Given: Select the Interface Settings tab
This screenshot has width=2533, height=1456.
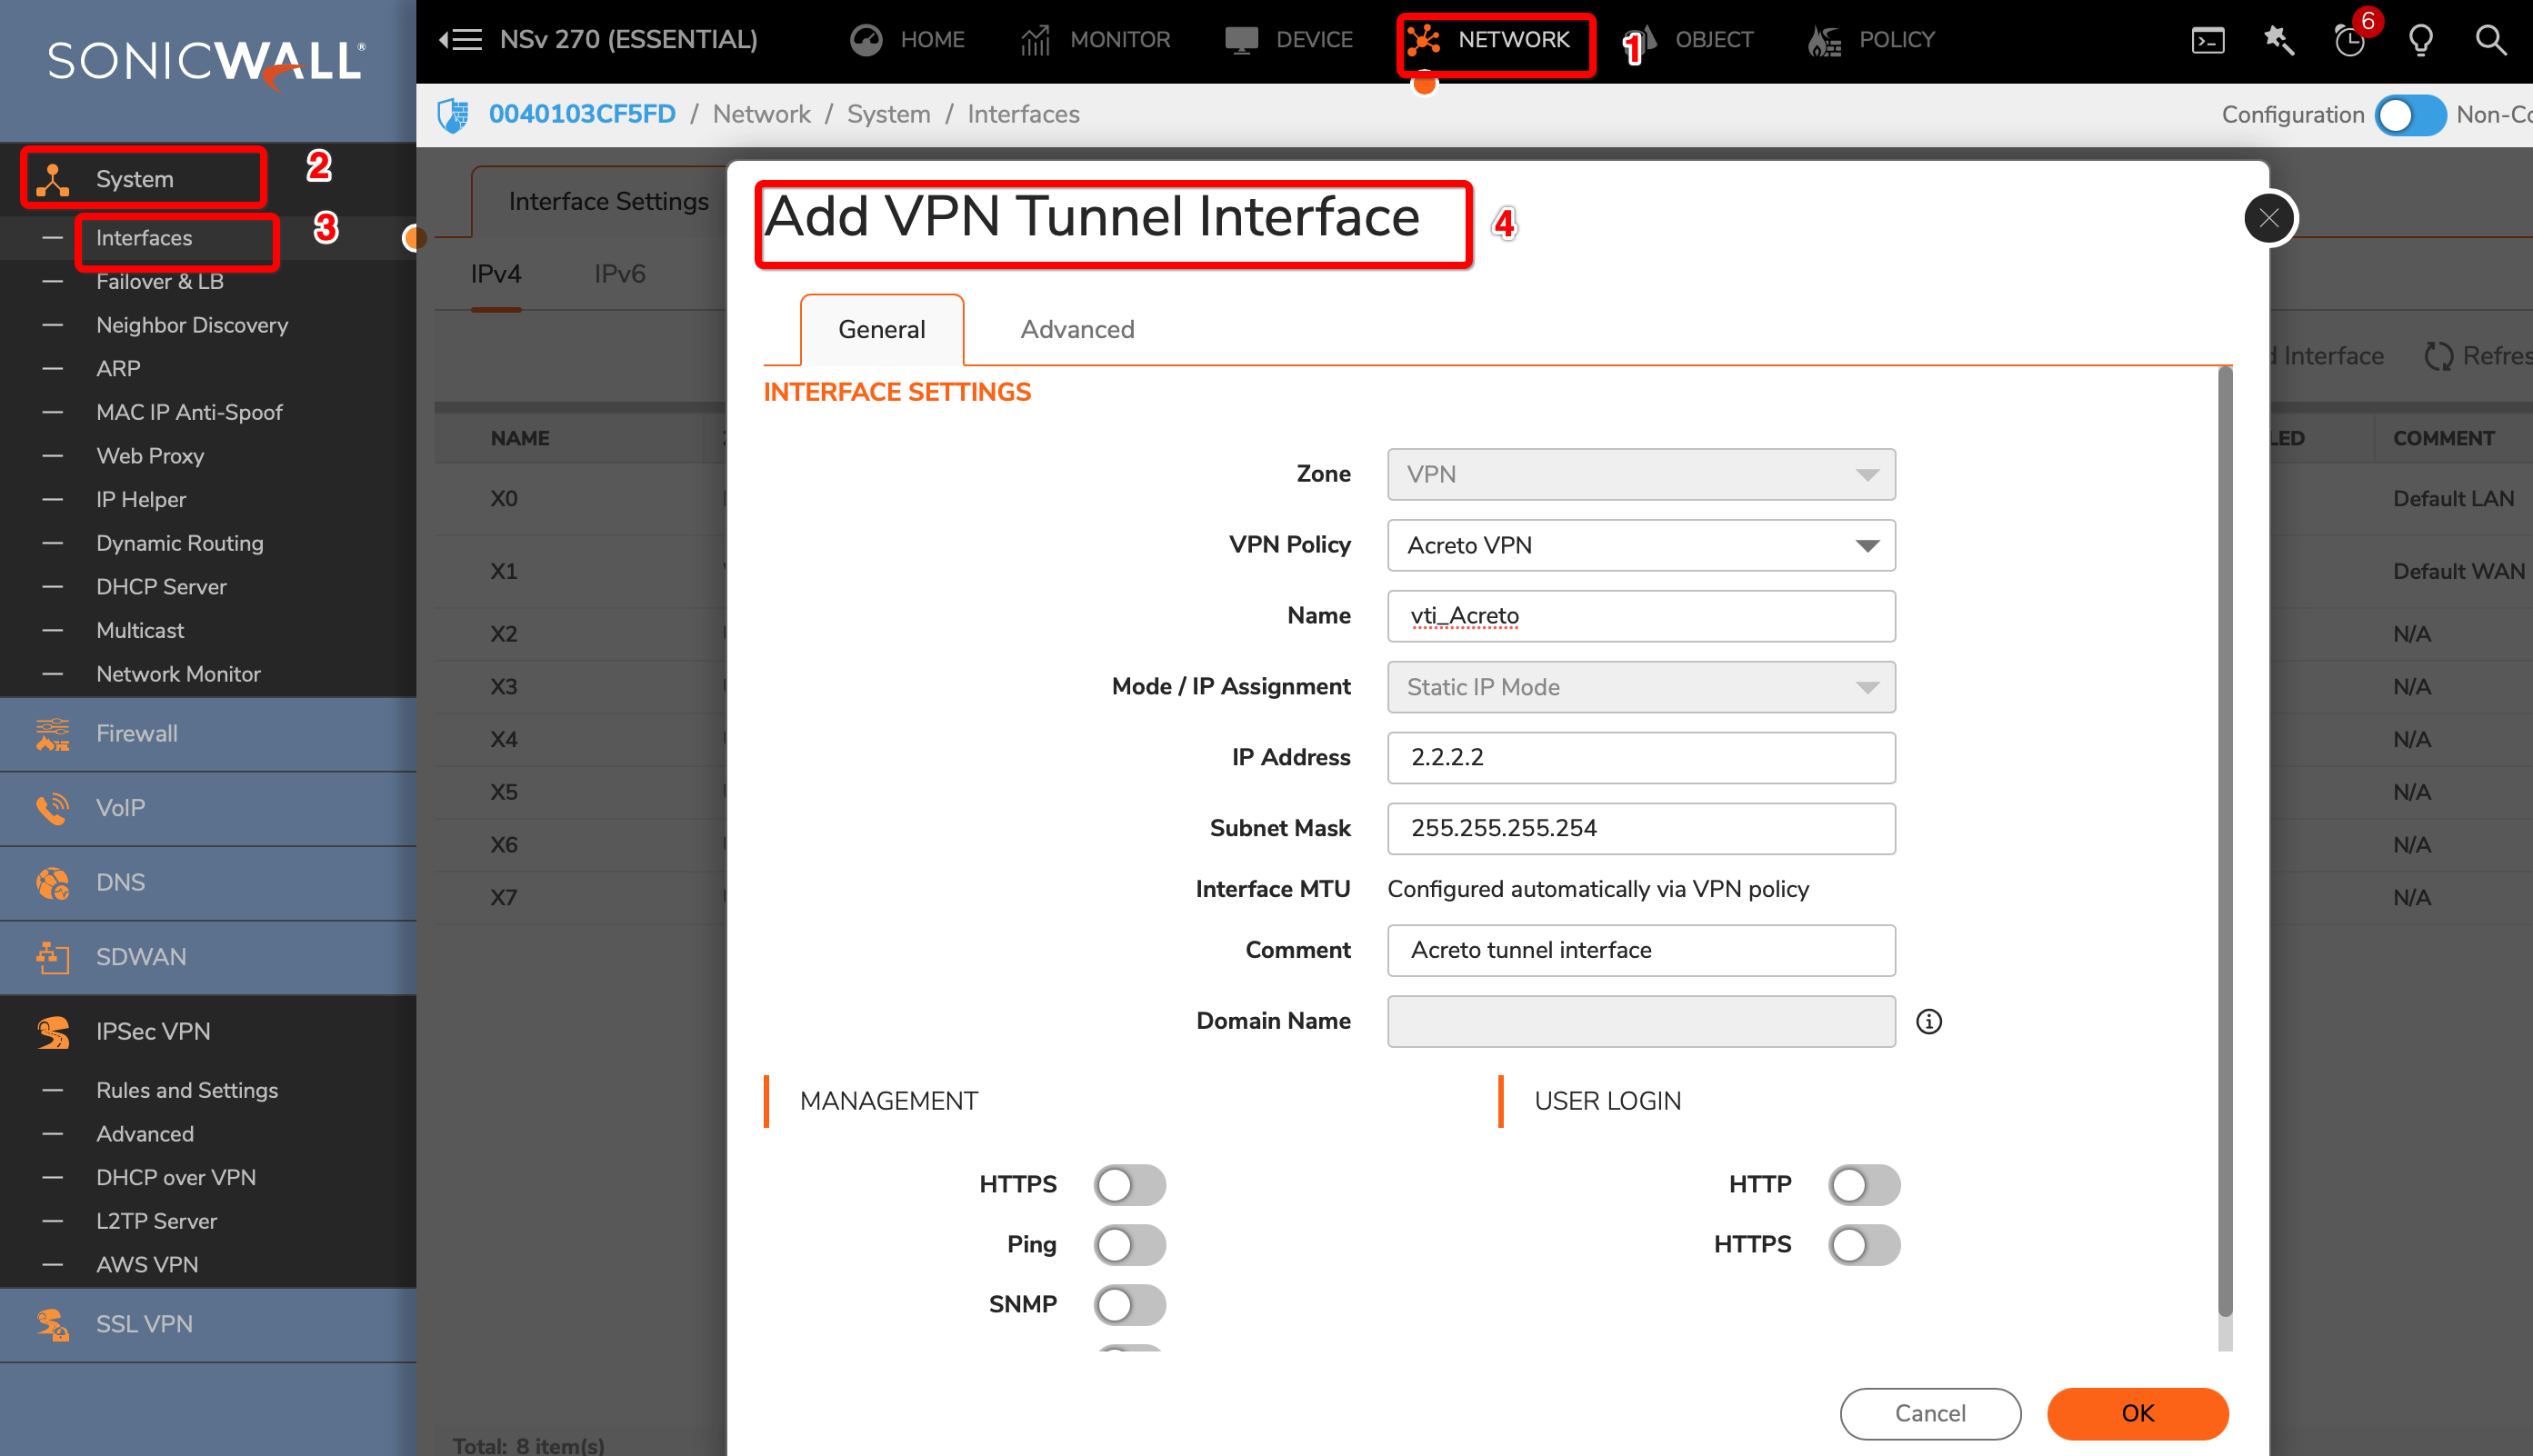Looking at the screenshot, I should (x=608, y=202).
